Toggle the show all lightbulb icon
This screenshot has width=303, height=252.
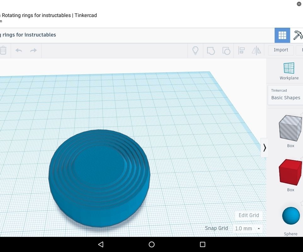pyautogui.click(x=195, y=51)
